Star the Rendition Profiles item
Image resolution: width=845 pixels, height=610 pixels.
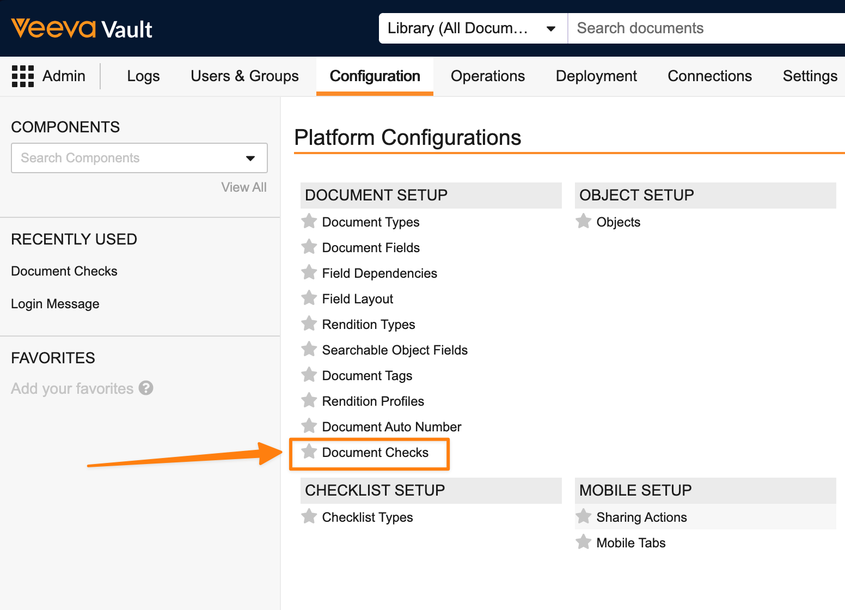(309, 400)
